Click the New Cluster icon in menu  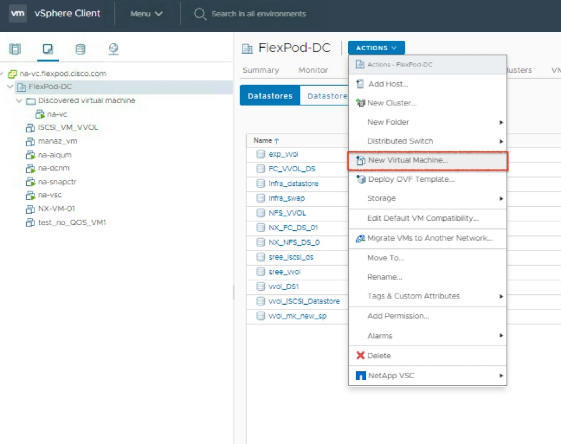[x=360, y=103]
